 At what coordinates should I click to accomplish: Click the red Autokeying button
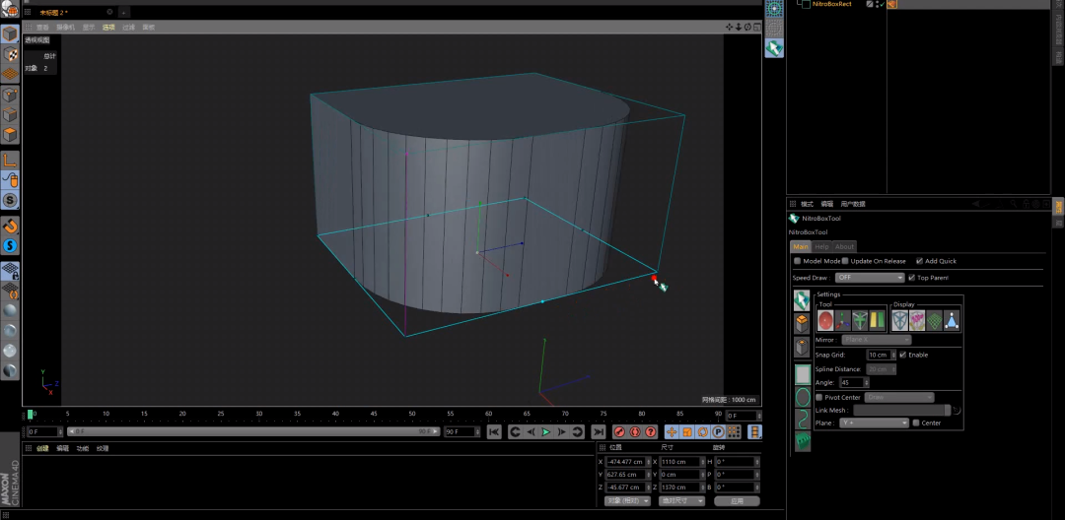[x=635, y=432]
